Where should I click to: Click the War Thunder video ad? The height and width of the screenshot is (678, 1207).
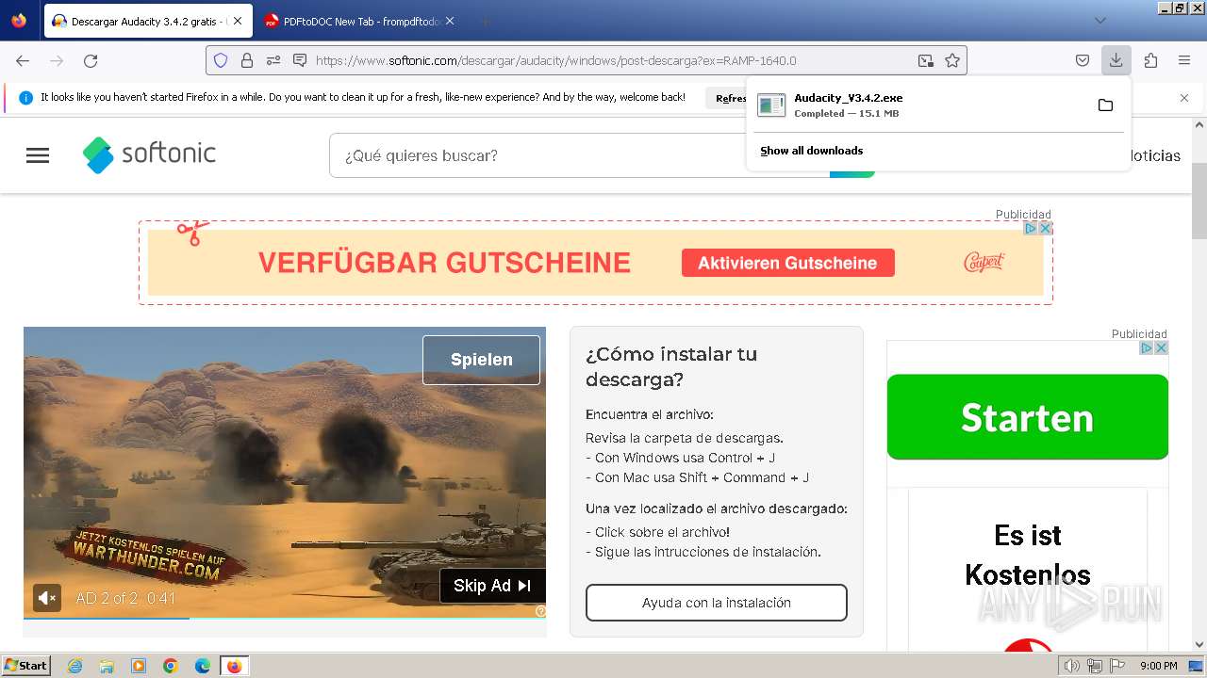click(285, 473)
